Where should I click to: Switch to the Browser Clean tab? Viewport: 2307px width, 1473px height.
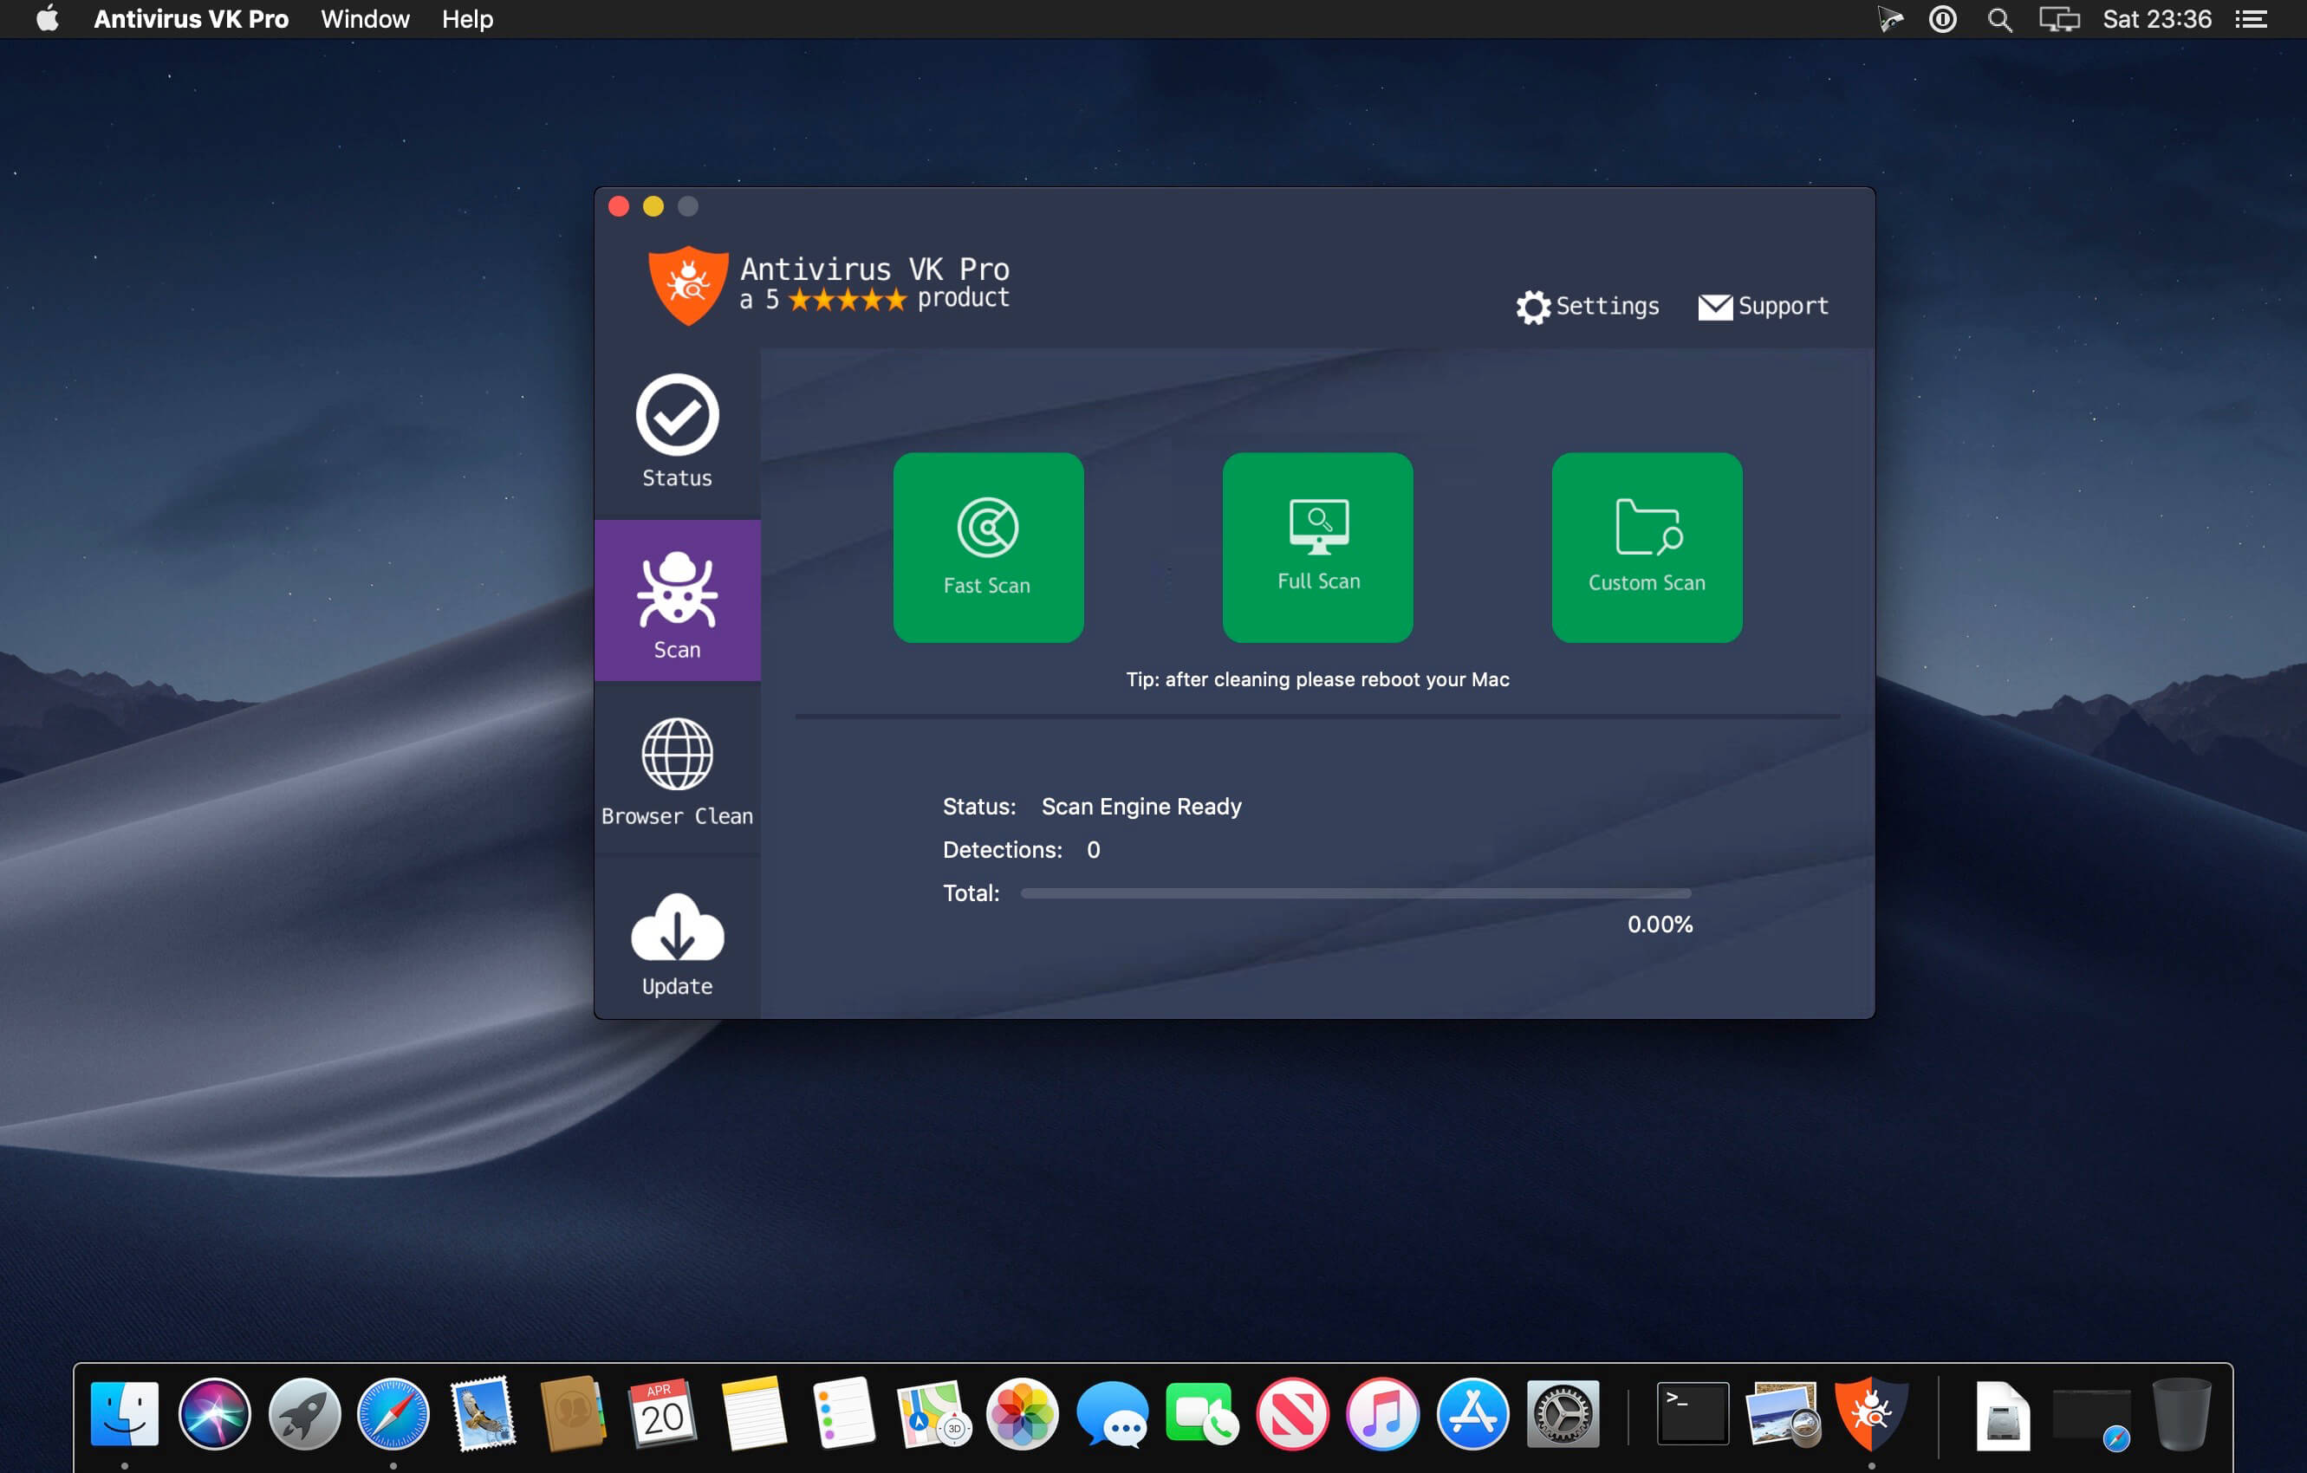tap(678, 770)
